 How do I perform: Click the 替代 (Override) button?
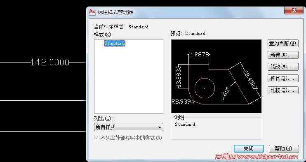(x=283, y=79)
